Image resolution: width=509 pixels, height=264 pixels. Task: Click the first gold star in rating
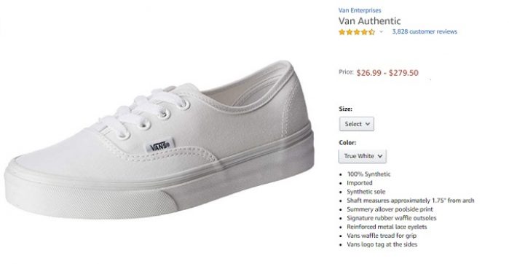[342, 32]
